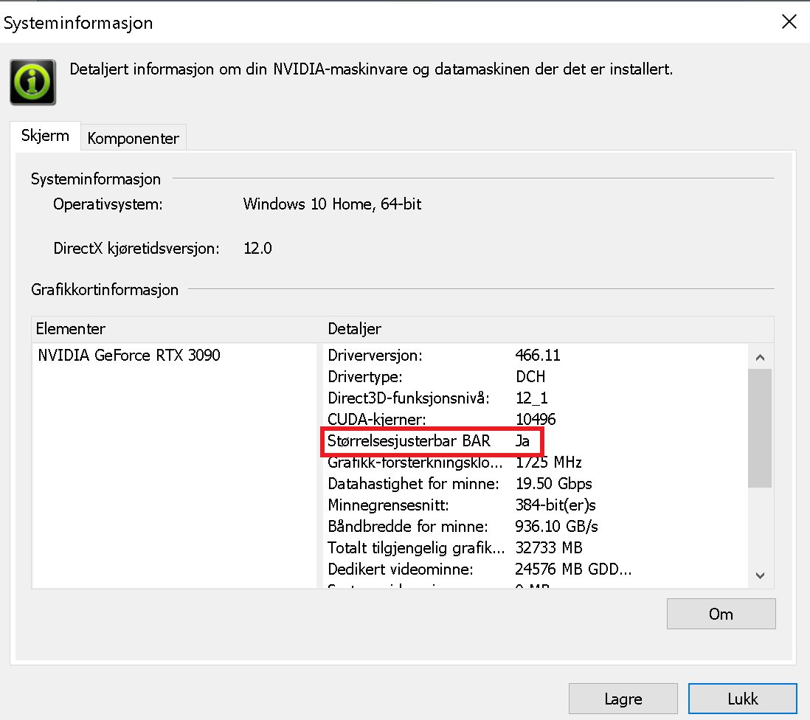Click the Om button

[x=721, y=614]
